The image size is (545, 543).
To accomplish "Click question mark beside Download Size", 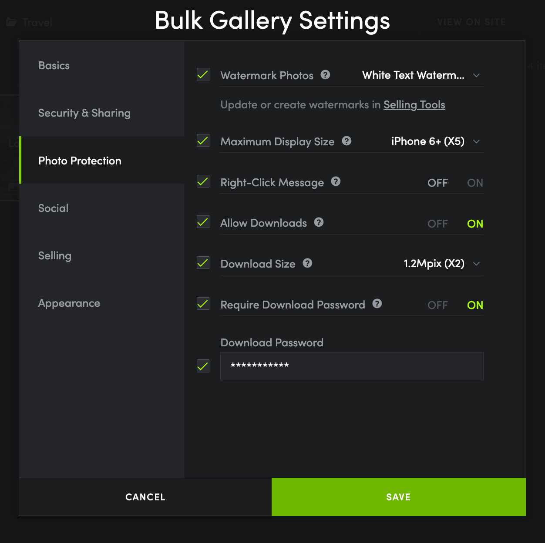I will click(307, 263).
